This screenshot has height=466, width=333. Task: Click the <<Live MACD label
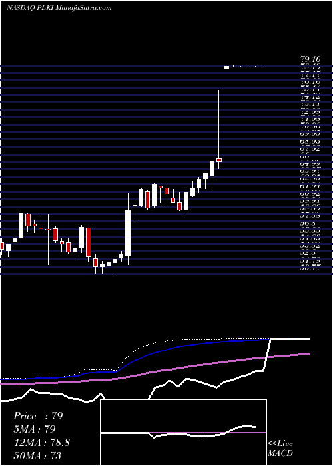pos(280,448)
